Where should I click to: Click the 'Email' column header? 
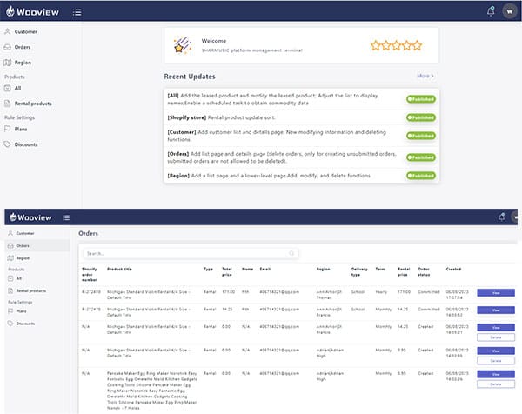pos(265,269)
